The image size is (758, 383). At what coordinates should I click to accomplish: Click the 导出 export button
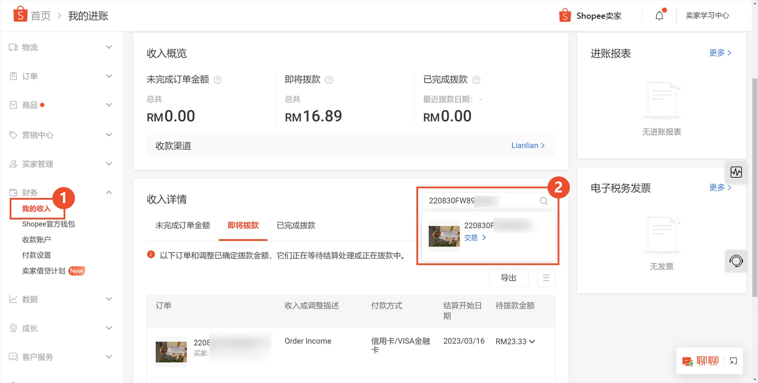pyautogui.click(x=508, y=277)
